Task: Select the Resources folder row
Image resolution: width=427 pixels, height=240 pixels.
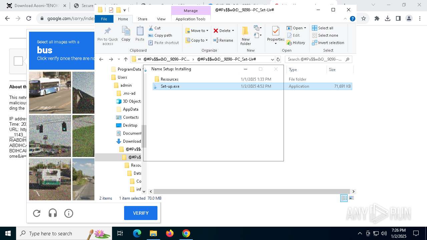Action: [252, 79]
